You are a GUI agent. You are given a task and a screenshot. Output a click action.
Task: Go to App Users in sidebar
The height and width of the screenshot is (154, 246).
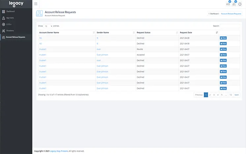click(x=11, y=18)
